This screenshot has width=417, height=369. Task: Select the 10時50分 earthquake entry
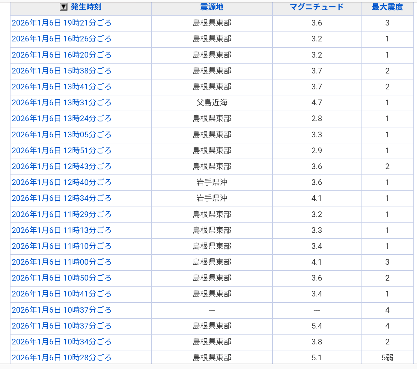tap(61, 278)
